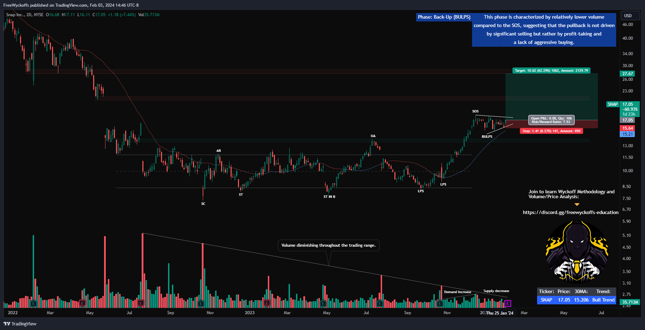Click the C17.05 close value in legend

coord(99,15)
